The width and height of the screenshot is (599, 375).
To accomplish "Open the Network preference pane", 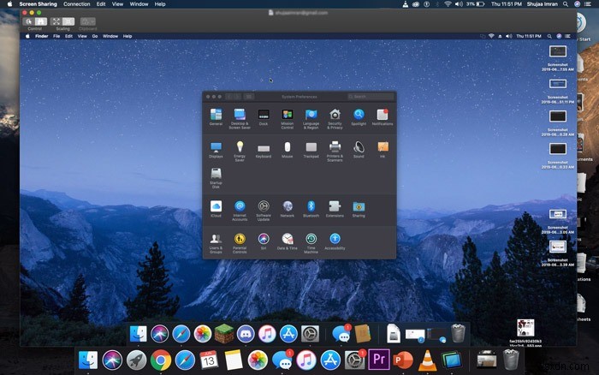I will point(288,209).
